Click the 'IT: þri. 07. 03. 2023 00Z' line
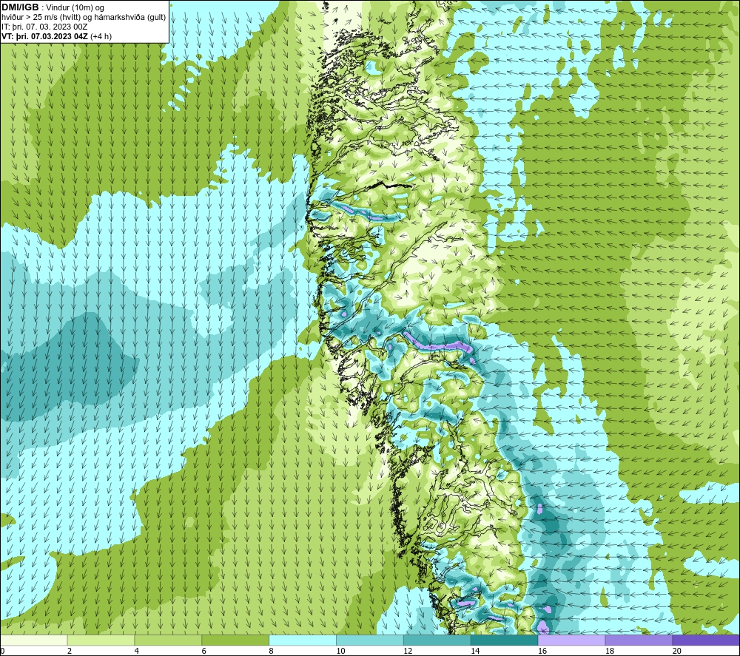 coord(44,27)
